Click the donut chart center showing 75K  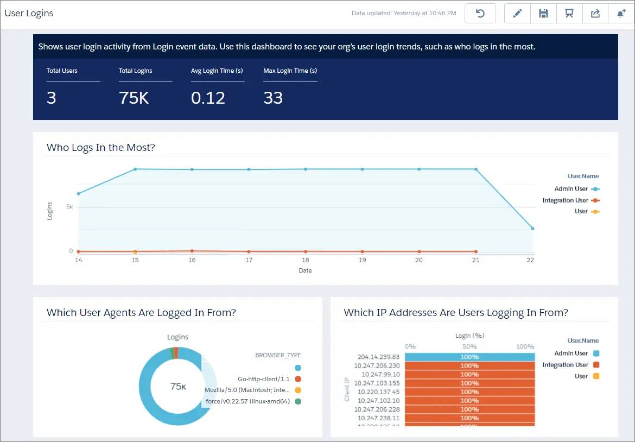178,387
